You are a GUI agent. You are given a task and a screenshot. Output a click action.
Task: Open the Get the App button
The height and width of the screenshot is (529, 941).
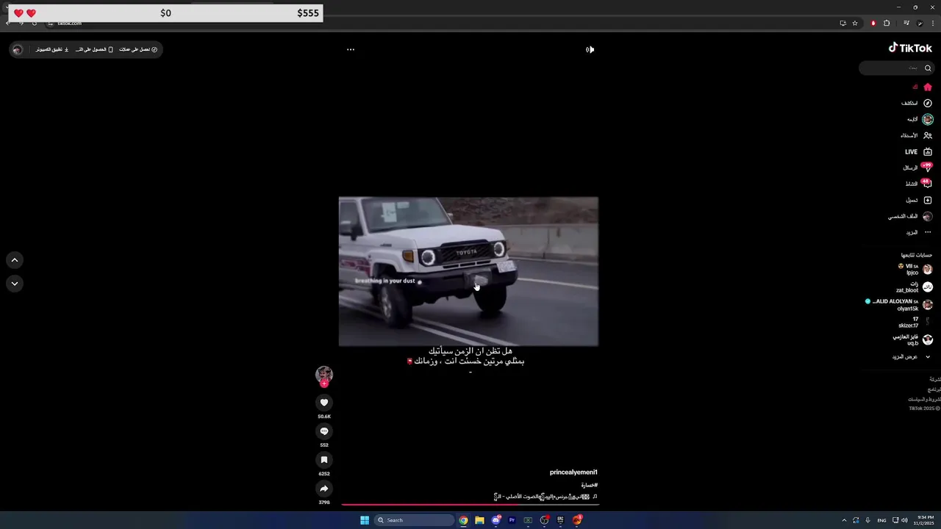[x=94, y=49]
